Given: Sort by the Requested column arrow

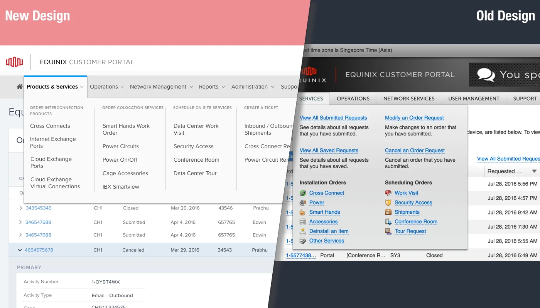Looking at the screenshot, I should pos(534,171).
